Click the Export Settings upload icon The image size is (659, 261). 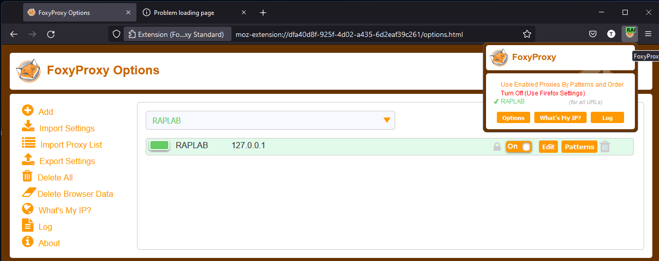[28, 159]
